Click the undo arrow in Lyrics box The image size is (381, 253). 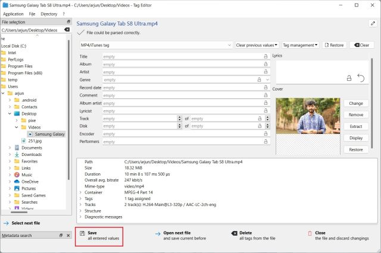361,78
